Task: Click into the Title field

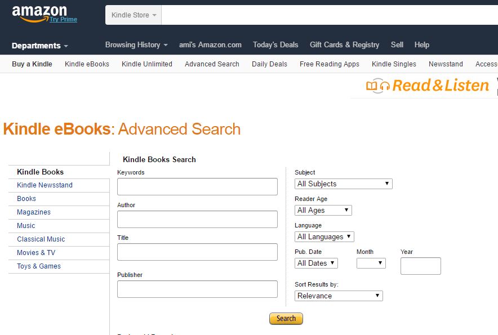Action: [x=197, y=252]
